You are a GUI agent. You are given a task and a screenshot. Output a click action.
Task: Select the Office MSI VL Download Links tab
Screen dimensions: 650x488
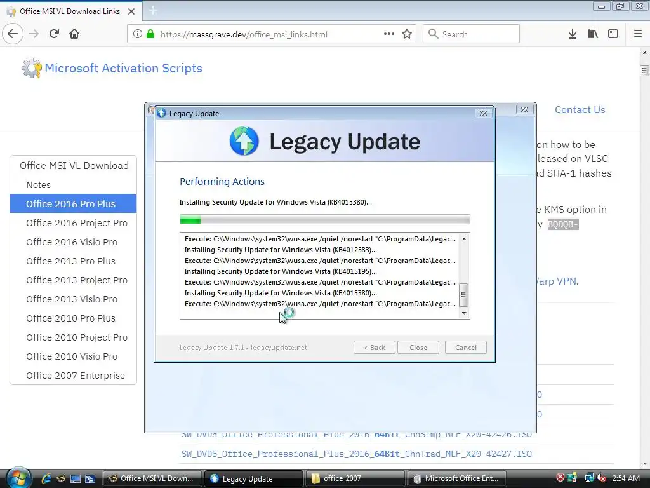(71, 11)
